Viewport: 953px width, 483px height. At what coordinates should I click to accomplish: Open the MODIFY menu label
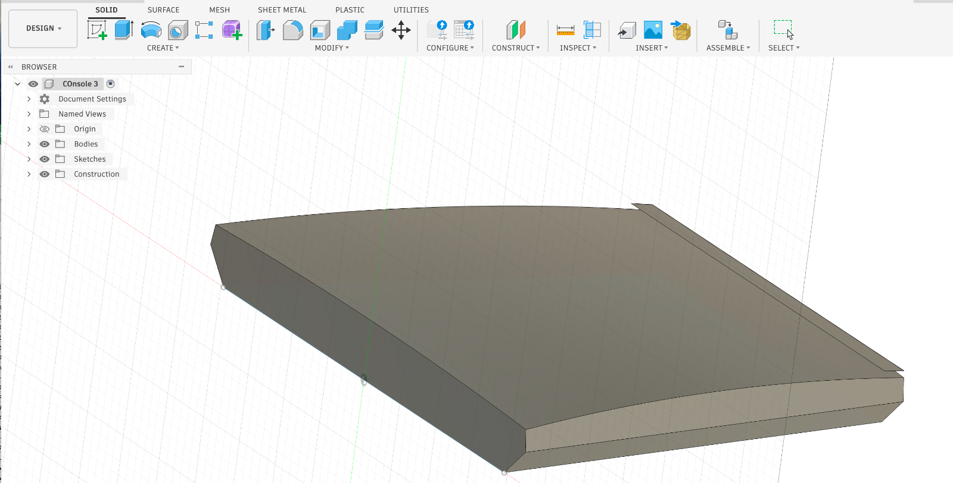tap(331, 48)
